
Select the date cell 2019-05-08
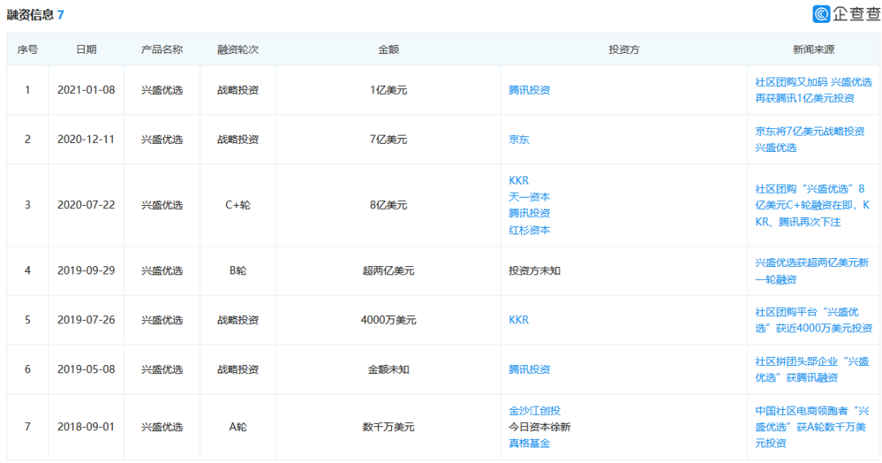86,370
